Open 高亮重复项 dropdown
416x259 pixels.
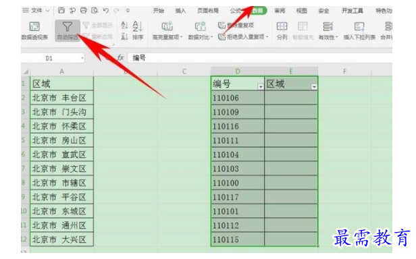167,31
